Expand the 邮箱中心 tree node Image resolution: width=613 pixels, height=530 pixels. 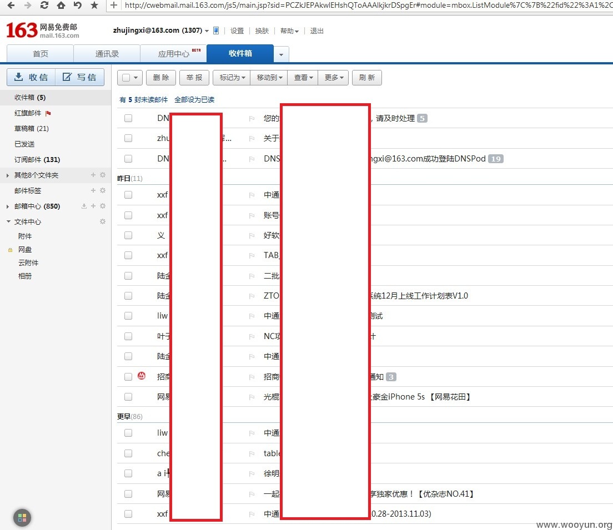point(8,206)
